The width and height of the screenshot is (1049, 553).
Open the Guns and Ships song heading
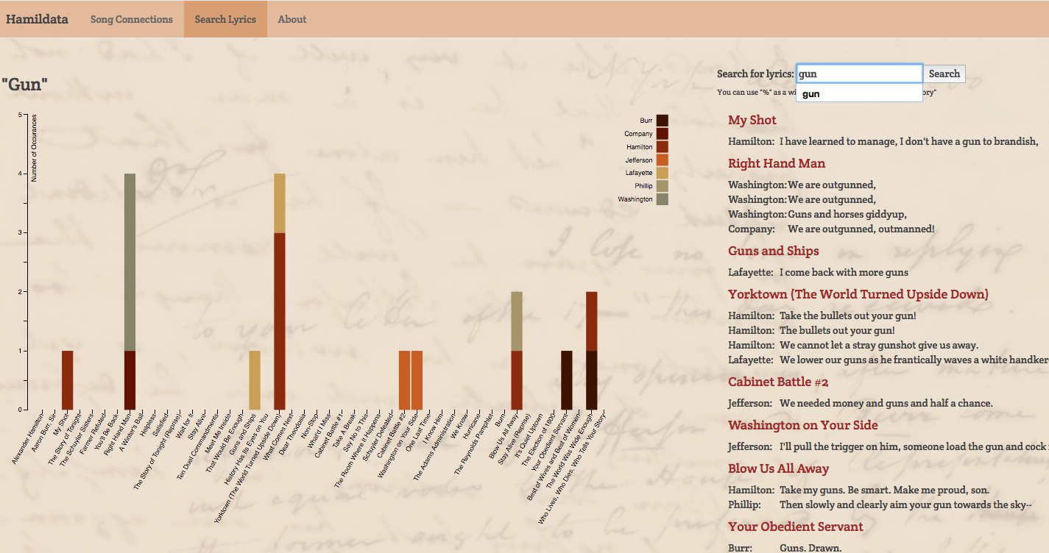774,251
